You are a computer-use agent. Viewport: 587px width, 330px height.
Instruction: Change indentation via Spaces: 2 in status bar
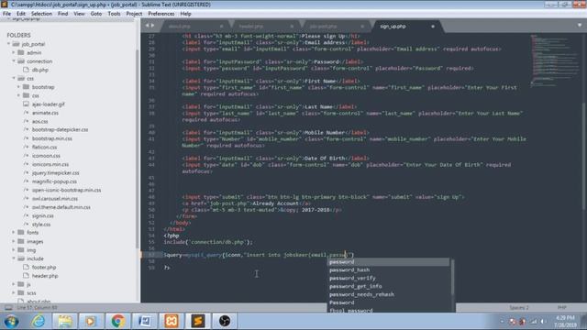pyautogui.click(x=519, y=308)
